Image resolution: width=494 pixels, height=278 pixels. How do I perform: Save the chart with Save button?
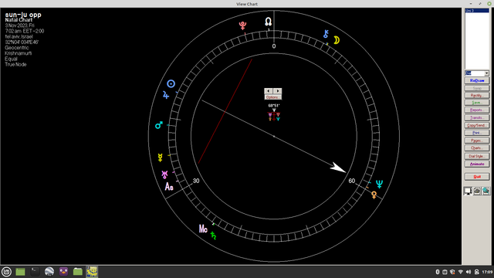pos(477,103)
